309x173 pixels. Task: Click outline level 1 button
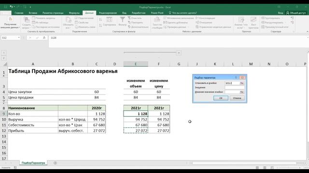(x=4, y=52)
